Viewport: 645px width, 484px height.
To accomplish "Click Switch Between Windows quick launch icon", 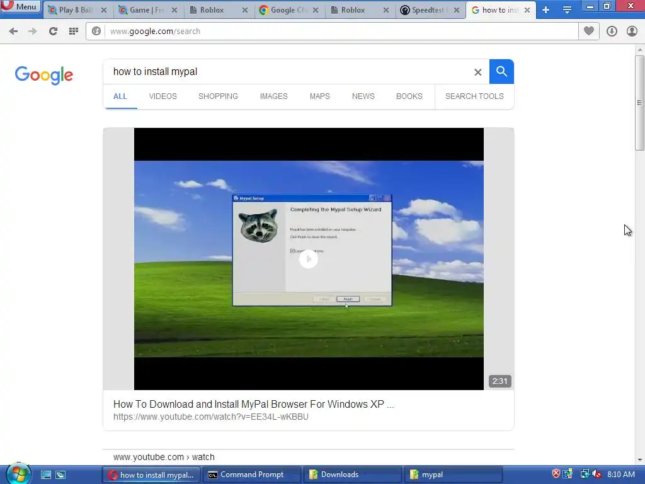I will (x=60, y=475).
